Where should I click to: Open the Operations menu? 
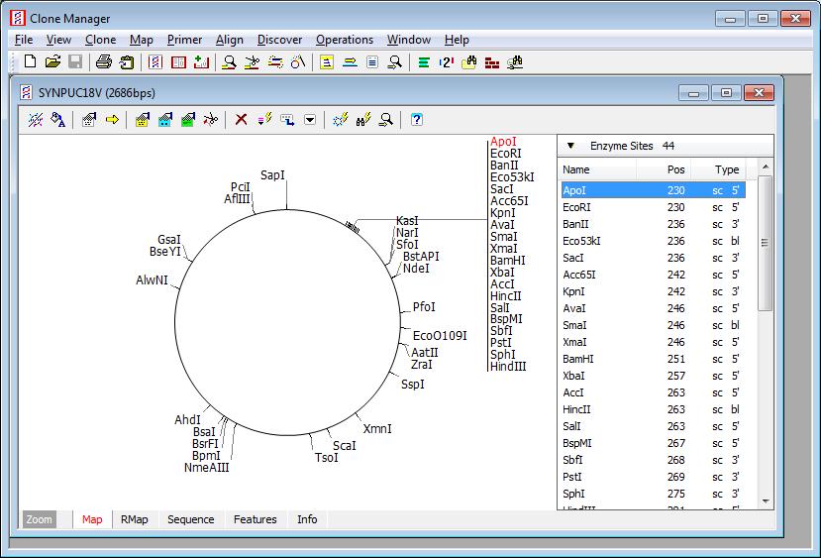345,40
